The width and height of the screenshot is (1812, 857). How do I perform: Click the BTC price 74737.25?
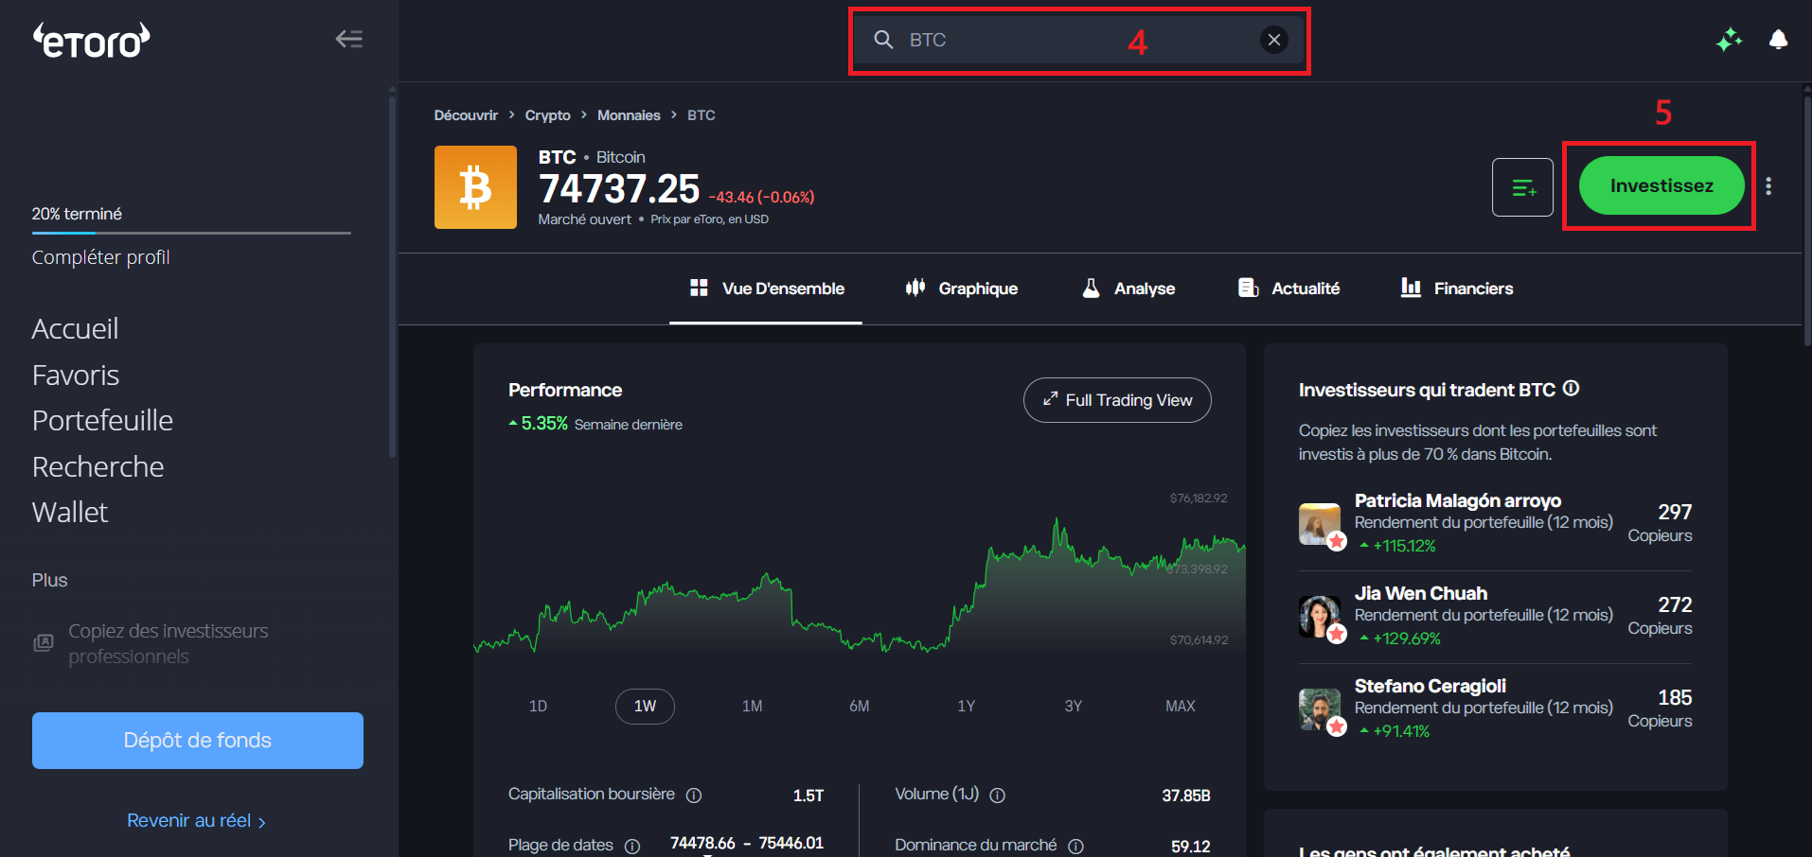tap(619, 189)
